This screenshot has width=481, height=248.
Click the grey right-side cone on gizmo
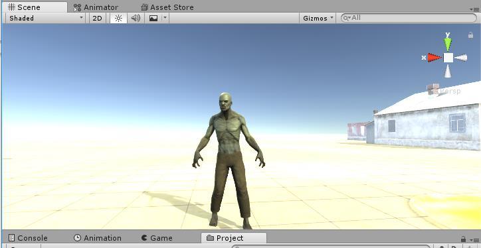(461, 58)
